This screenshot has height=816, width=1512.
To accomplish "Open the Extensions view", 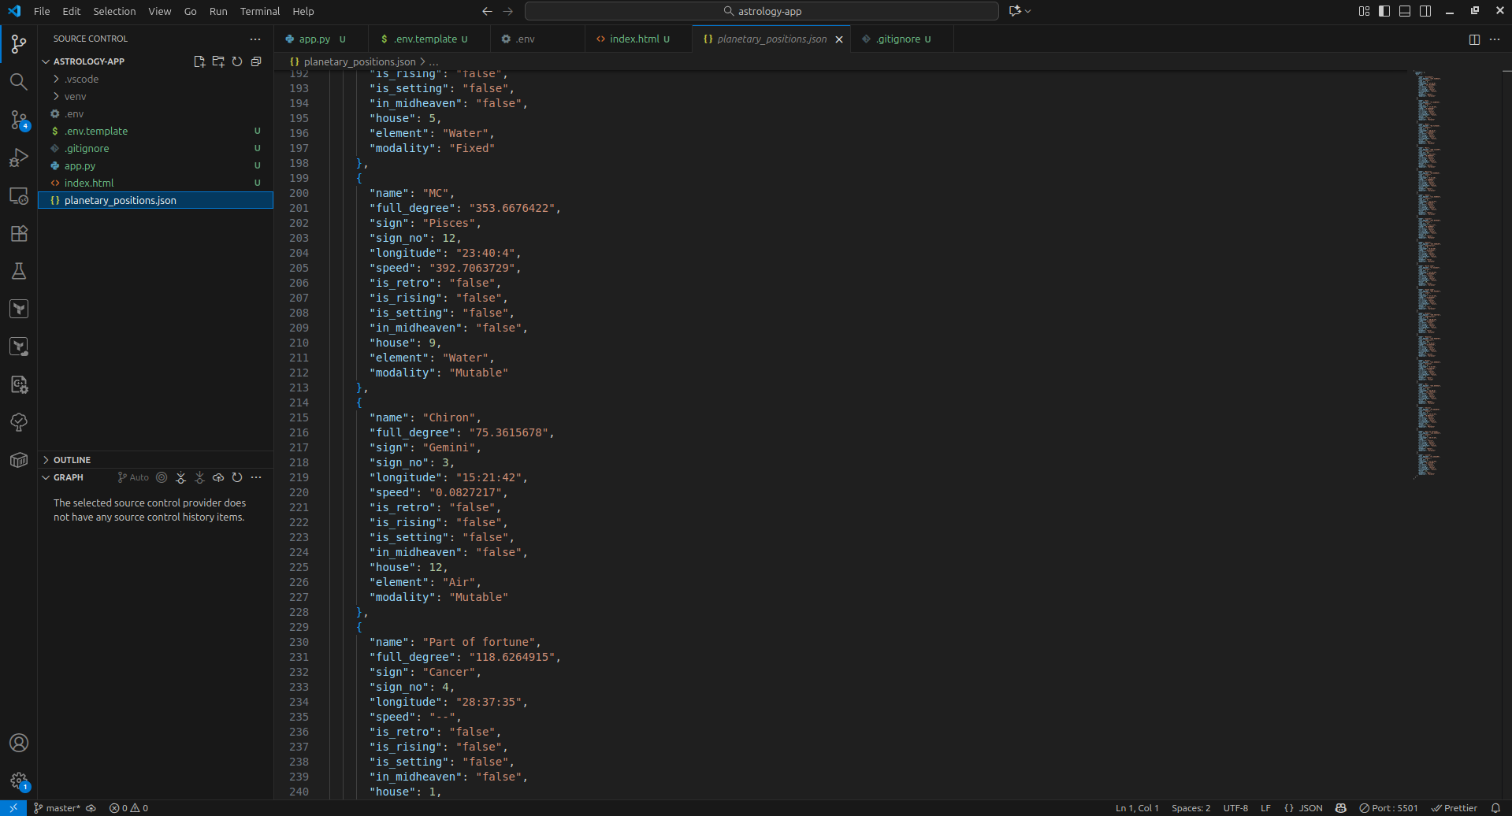I will (x=18, y=233).
